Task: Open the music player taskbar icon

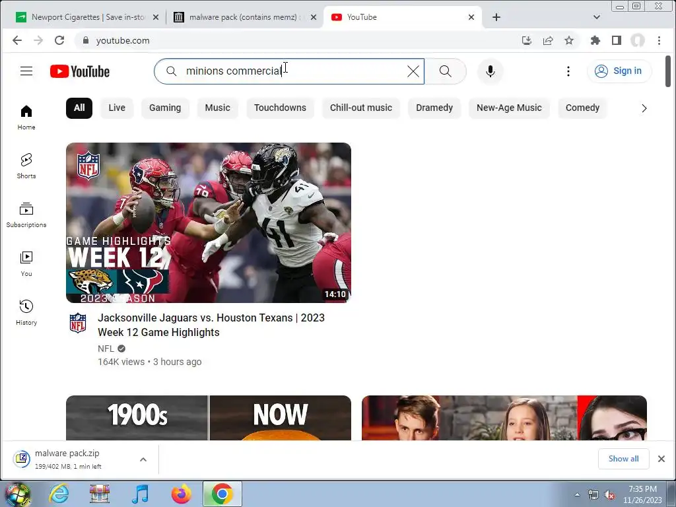Action: tap(140, 494)
